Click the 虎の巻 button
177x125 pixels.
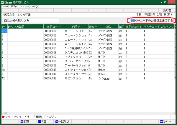(x=167, y=11)
